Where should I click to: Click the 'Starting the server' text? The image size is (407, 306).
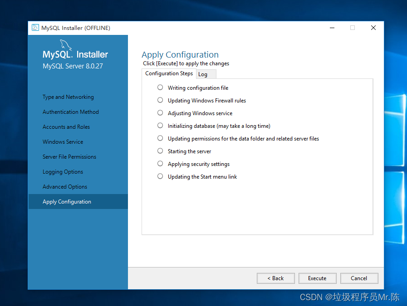(190, 151)
